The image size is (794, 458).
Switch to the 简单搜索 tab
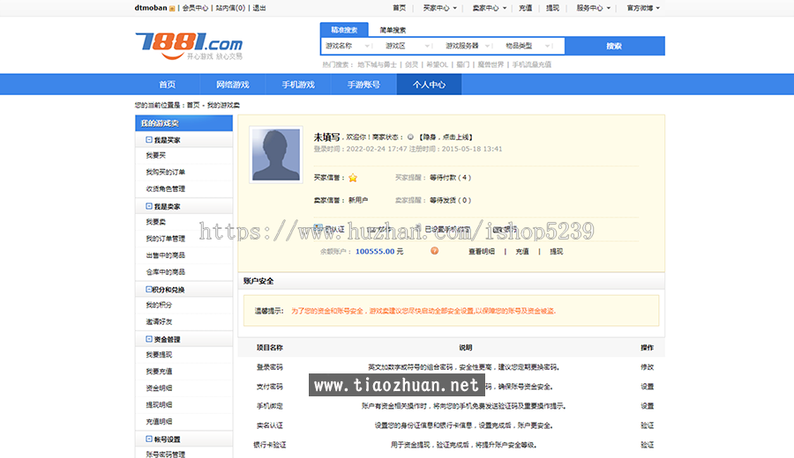(x=393, y=30)
